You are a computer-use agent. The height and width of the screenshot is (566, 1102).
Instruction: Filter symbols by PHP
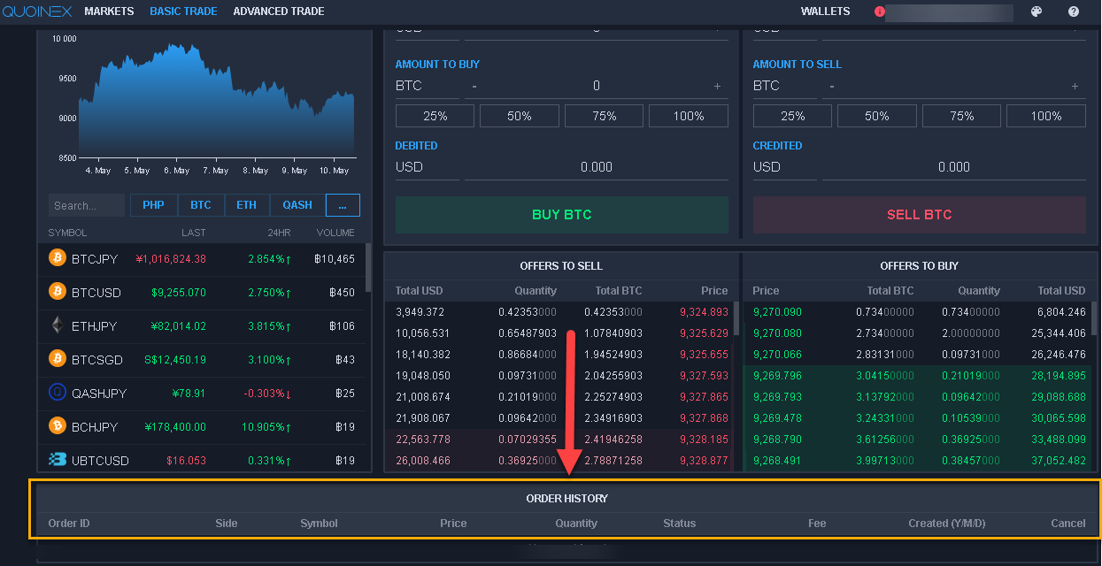[x=154, y=205]
